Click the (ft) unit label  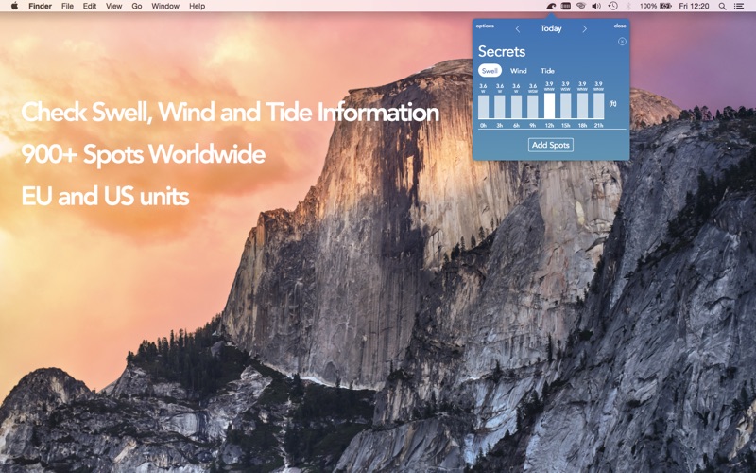[x=612, y=104]
